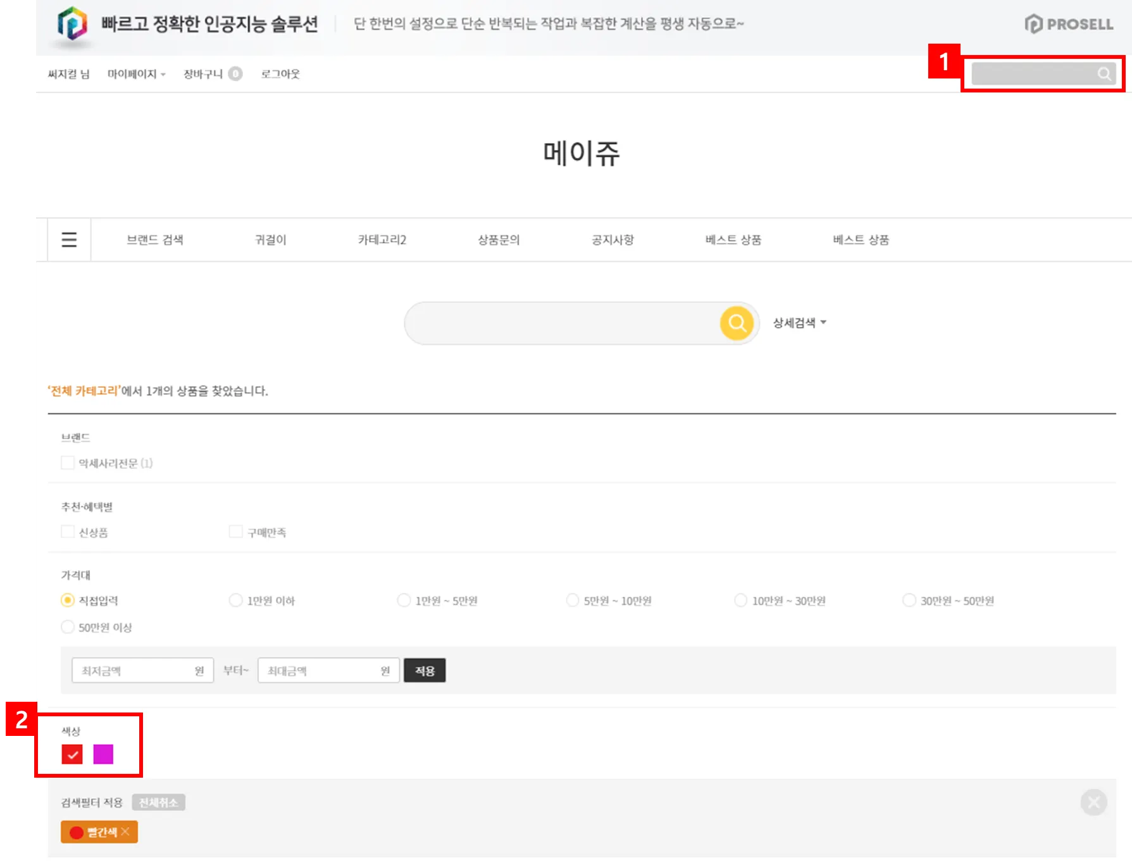Screen dimensions: 1132x865
Task: Apply the price range with 적용 button
Action: pos(425,670)
